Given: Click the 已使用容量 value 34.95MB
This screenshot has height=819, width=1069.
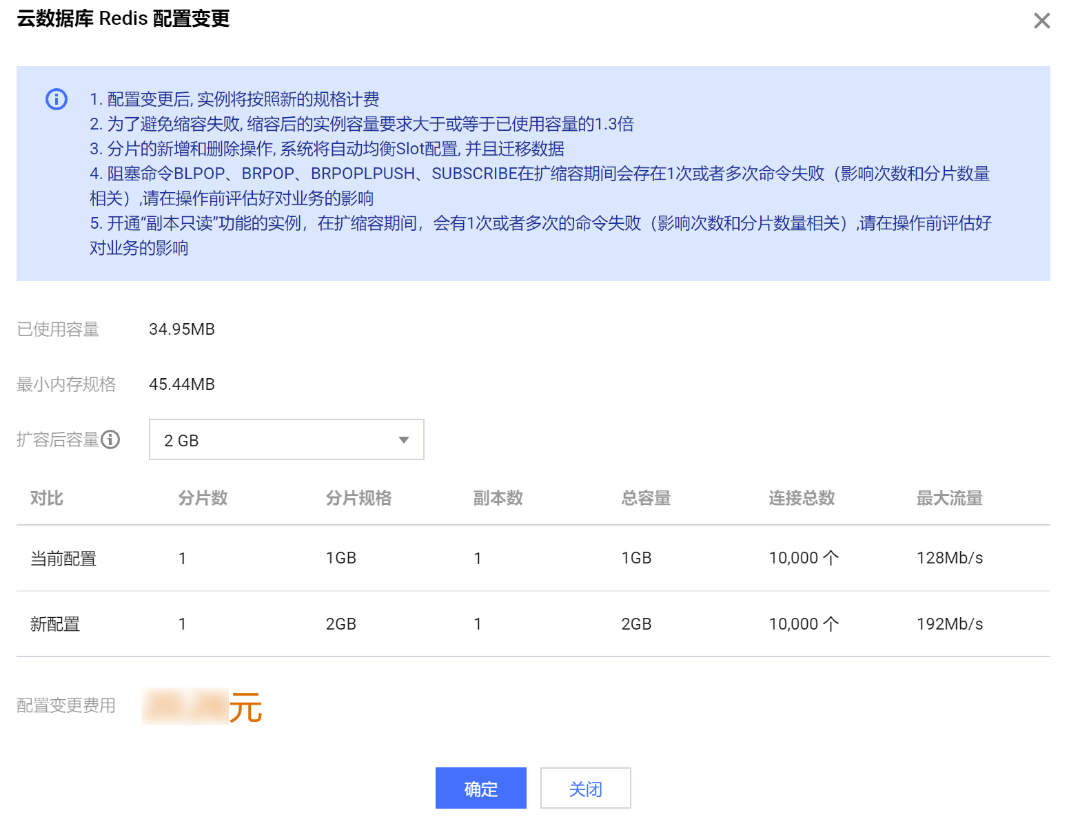Looking at the screenshot, I should point(182,329).
